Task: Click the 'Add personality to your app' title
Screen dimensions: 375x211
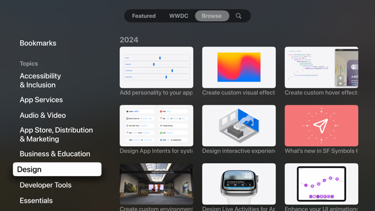Action: tap(156, 93)
